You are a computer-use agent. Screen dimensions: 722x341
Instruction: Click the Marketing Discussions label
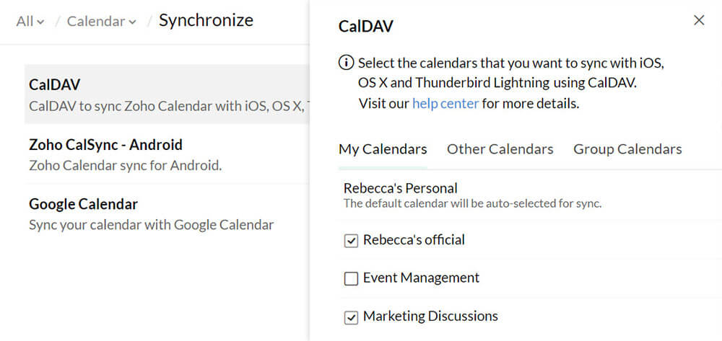click(430, 316)
